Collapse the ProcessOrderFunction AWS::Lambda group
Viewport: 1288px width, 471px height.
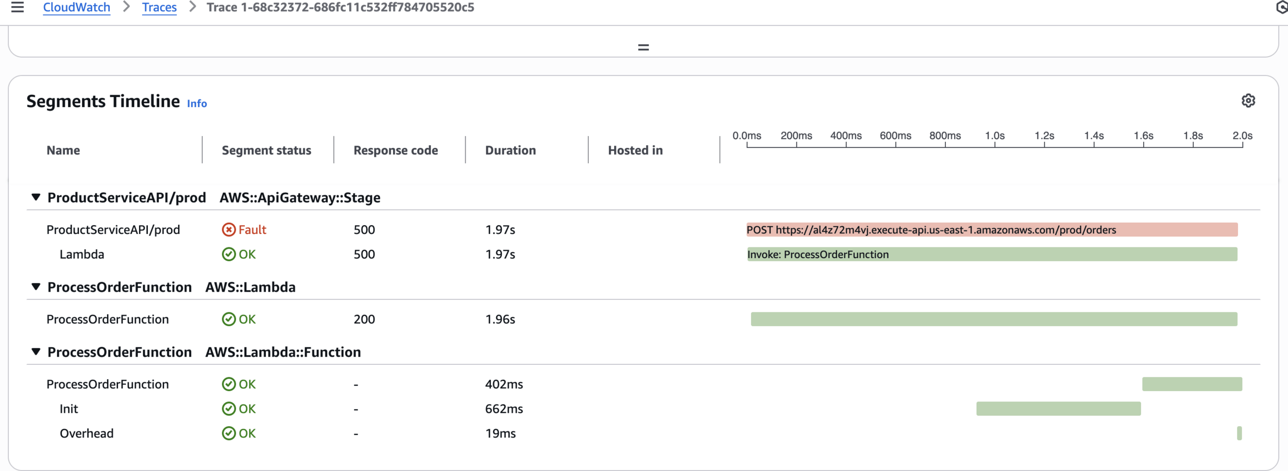pos(36,287)
